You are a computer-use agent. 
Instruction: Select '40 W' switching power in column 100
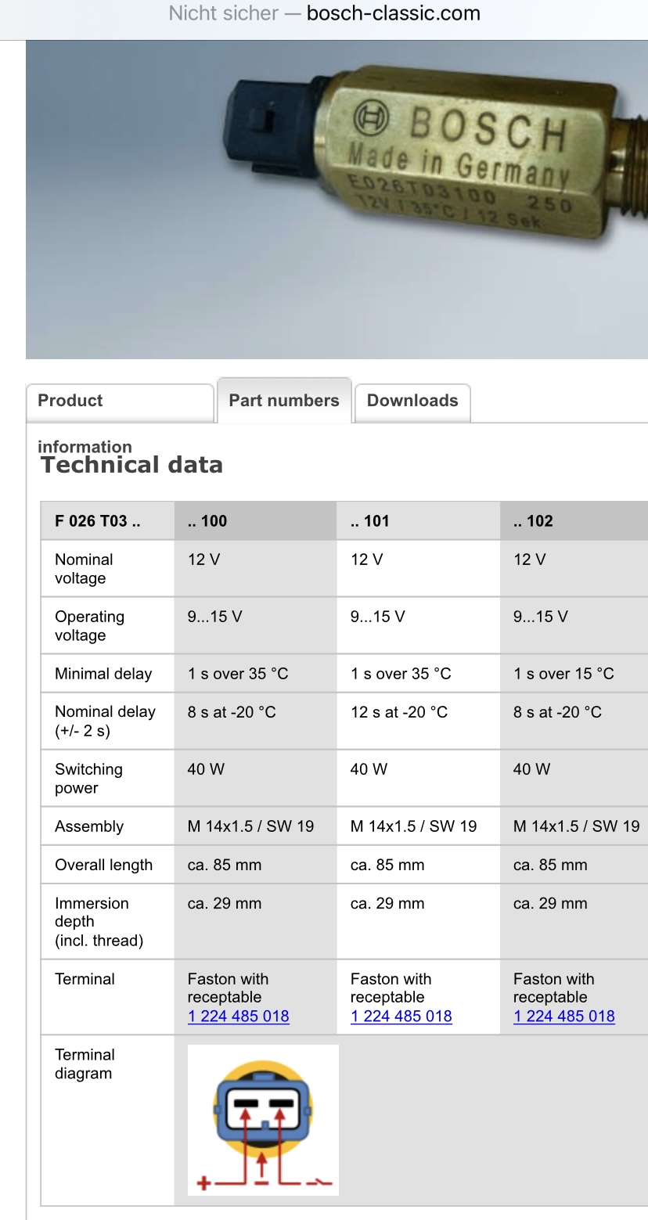pyautogui.click(x=206, y=769)
